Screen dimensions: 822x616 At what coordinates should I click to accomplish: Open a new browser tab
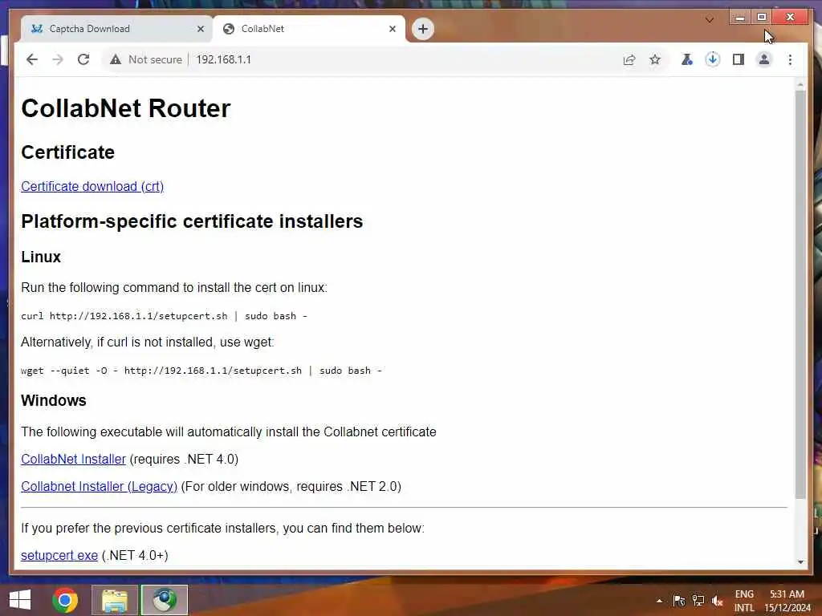click(x=422, y=29)
